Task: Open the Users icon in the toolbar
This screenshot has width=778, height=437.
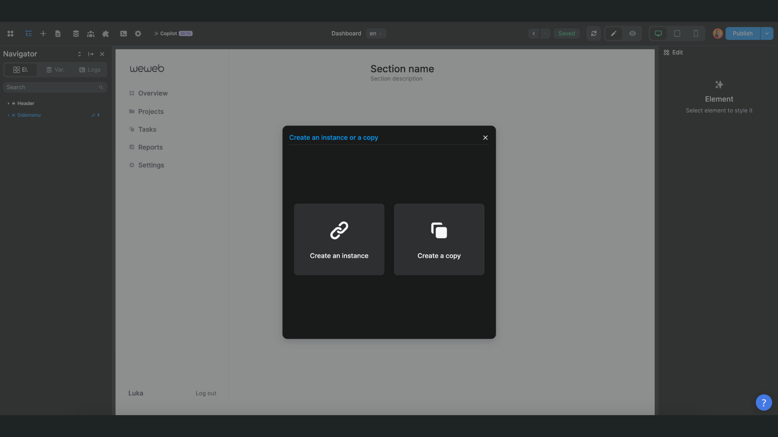Action: coord(91,34)
